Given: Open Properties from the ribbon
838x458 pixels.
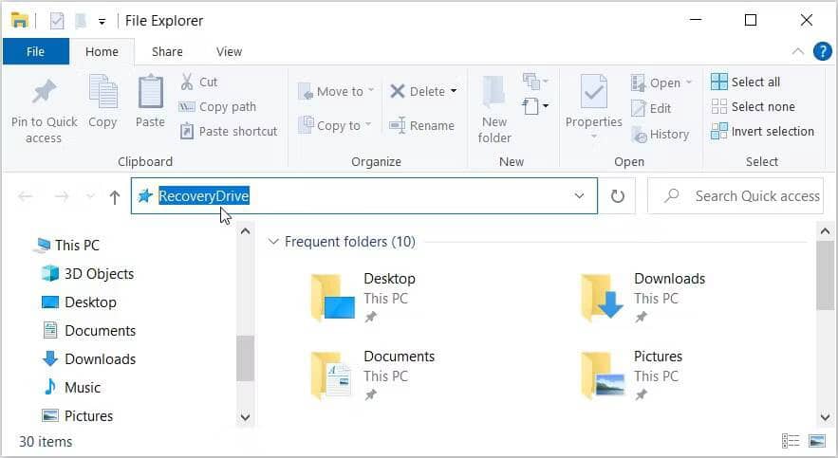Looking at the screenshot, I should (593, 108).
